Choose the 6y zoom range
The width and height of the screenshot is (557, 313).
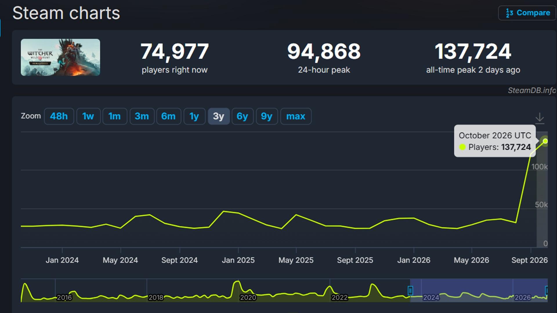coord(243,116)
